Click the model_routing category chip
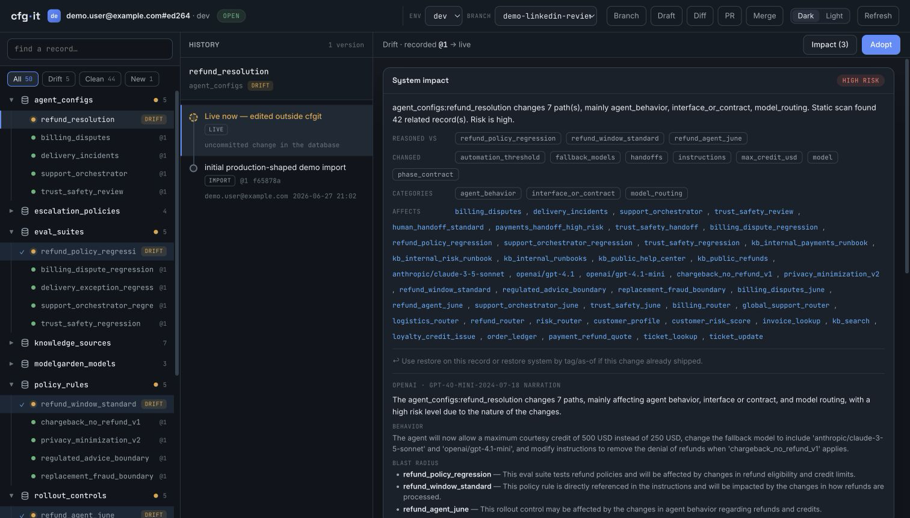 click(x=656, y=193)
